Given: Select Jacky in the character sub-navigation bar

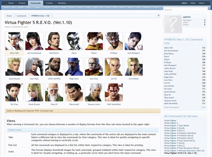Looking at the screenshot, I should pos(64,8).
